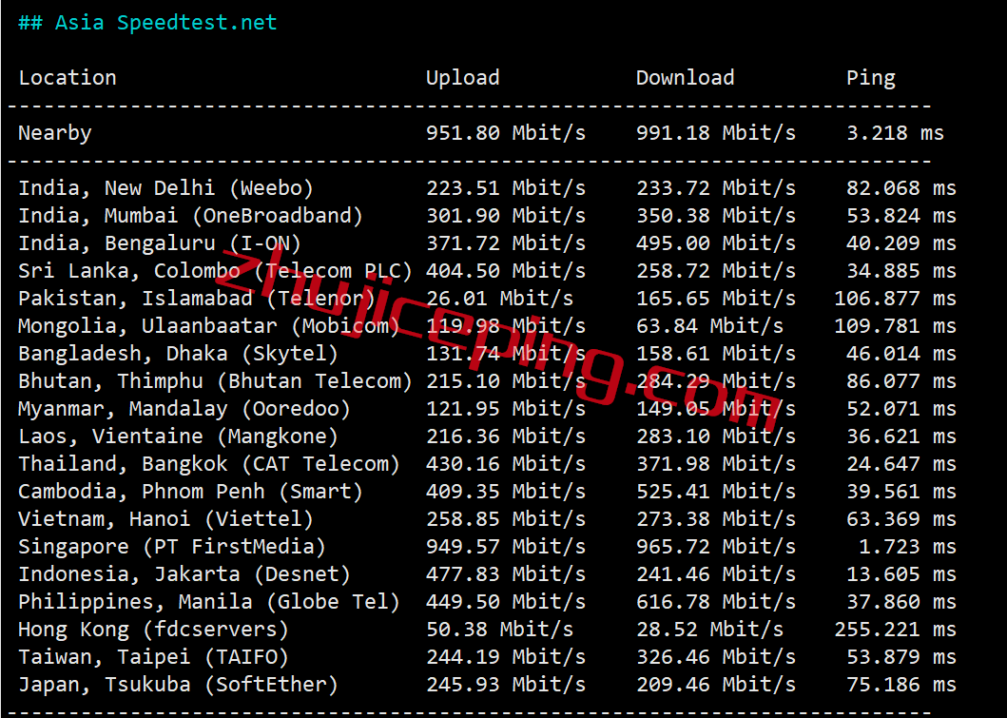
Task: Click the 'Upload' column header
Action: tap(462, 78)
